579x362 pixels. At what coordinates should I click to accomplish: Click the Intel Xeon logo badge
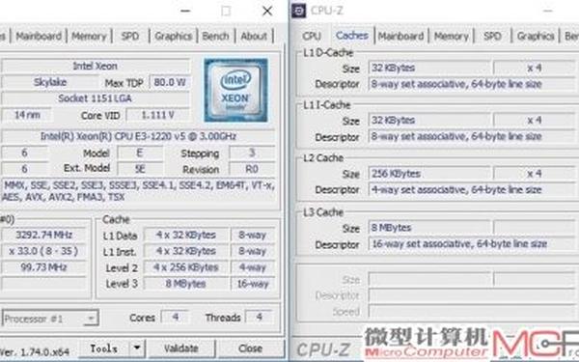pos(236,90)
